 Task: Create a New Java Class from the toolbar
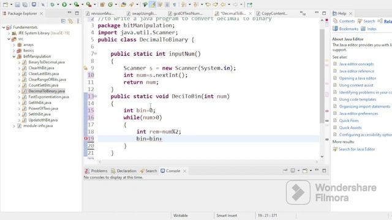click(x=110, y=4)
